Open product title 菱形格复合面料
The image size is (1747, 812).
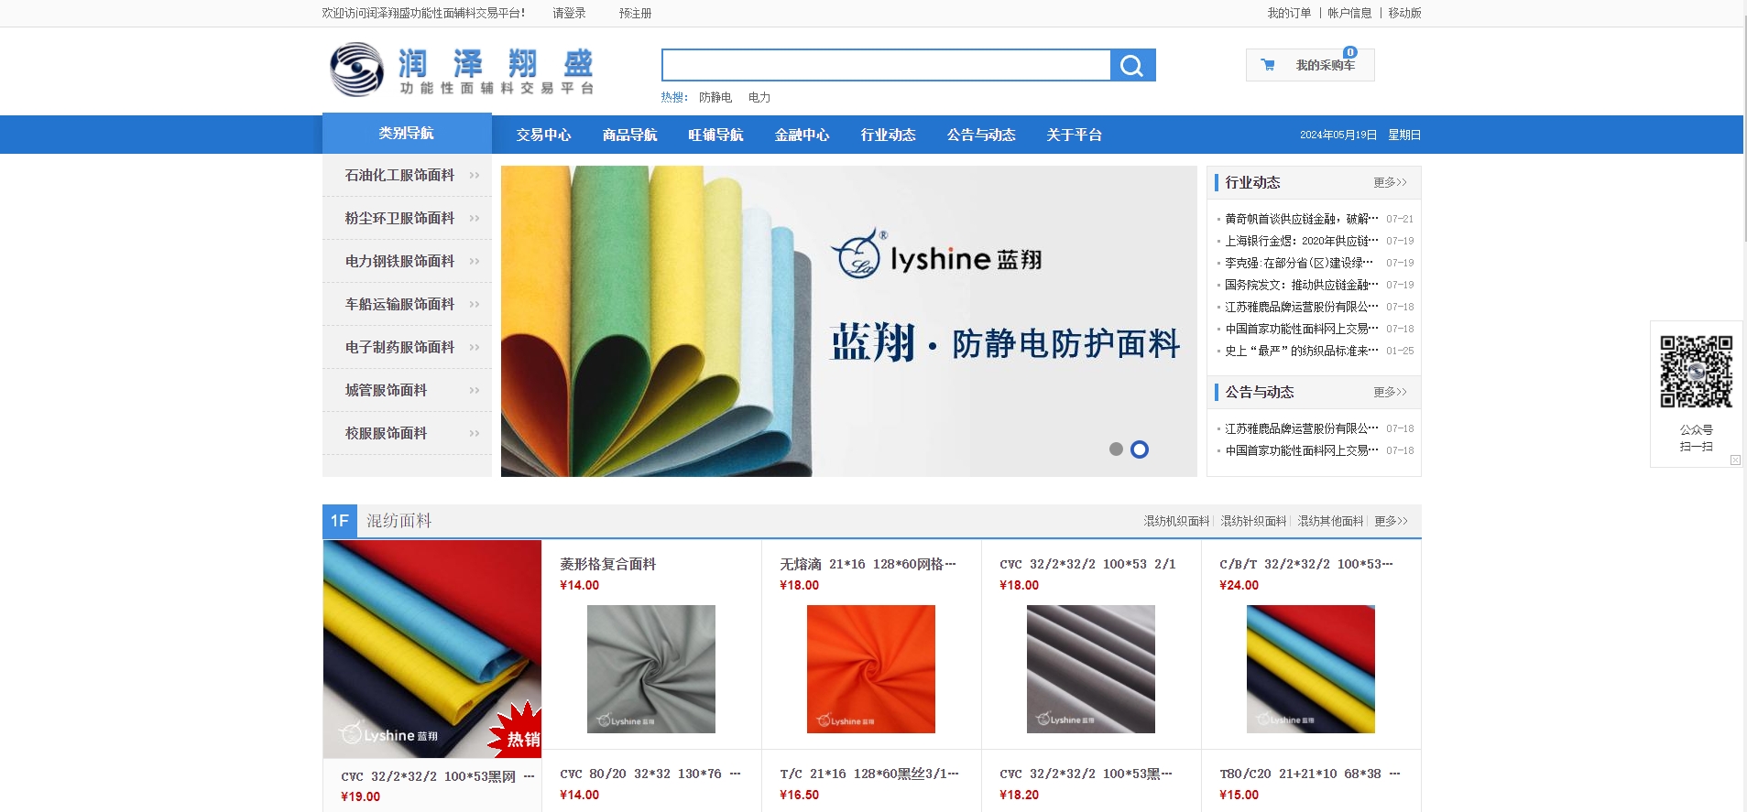coord(608,564)
